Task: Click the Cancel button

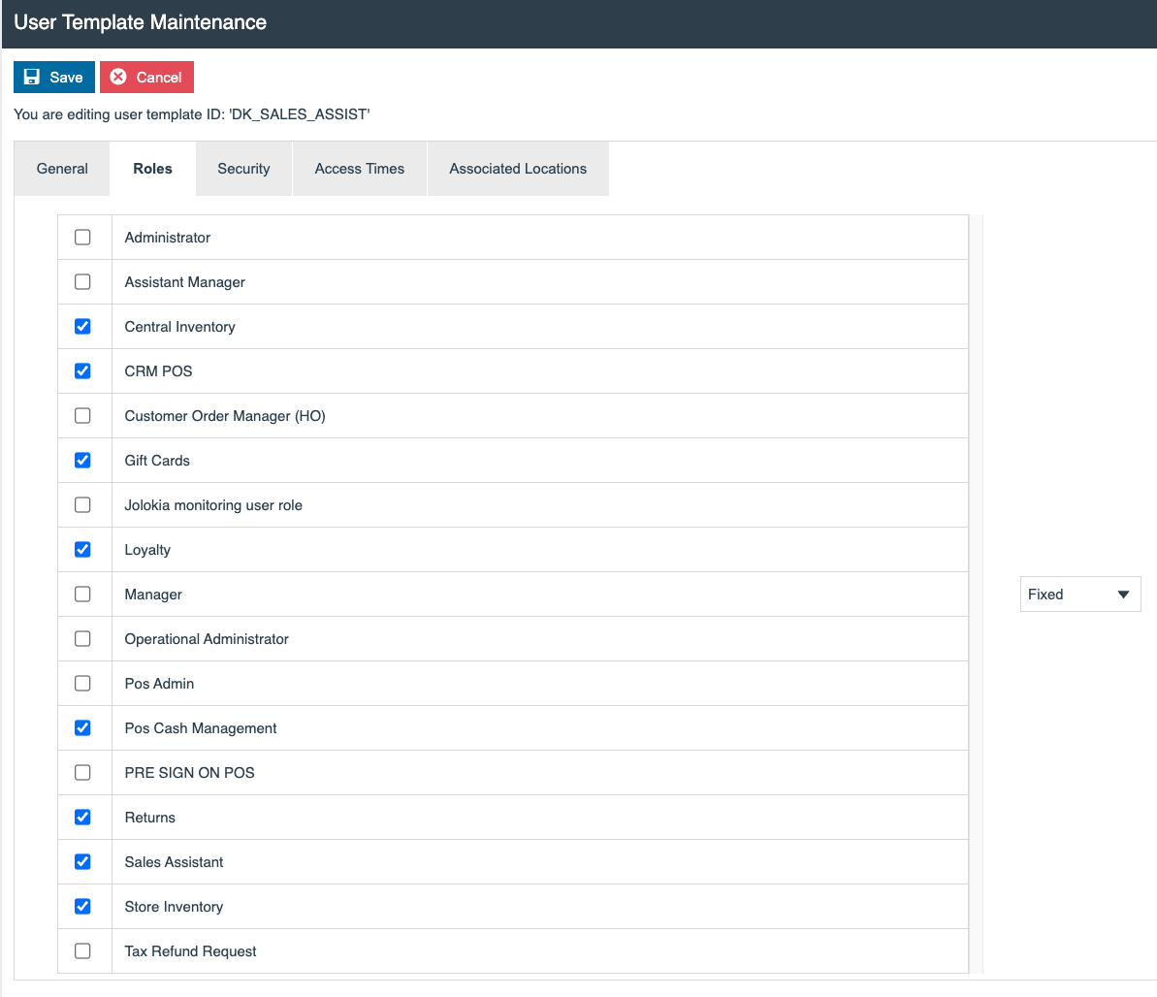Action: coord(146,78)
